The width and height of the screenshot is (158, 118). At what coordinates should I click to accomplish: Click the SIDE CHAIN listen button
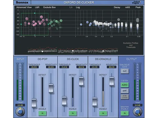[125, 96]
